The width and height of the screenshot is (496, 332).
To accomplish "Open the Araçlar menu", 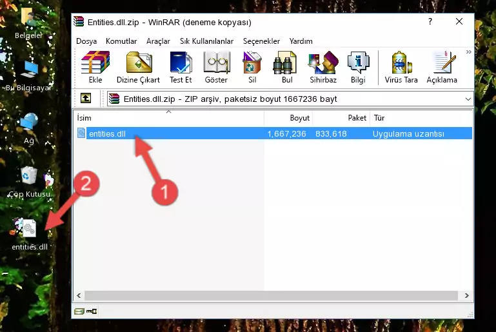I will [158, 41].
